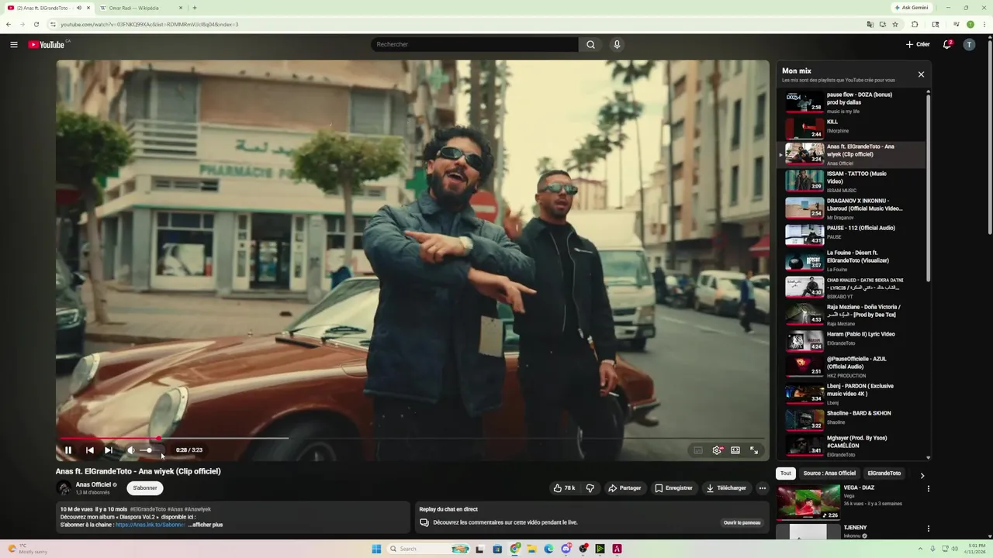This screenshot has width=993, height=558.
Task: Open the Créer button
Action: click(918, 44)
